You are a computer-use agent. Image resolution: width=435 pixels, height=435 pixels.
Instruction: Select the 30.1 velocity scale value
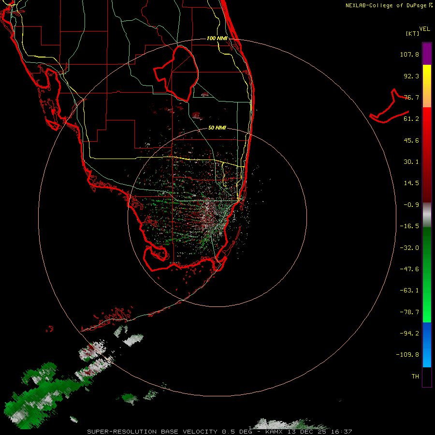click(411, 162)
